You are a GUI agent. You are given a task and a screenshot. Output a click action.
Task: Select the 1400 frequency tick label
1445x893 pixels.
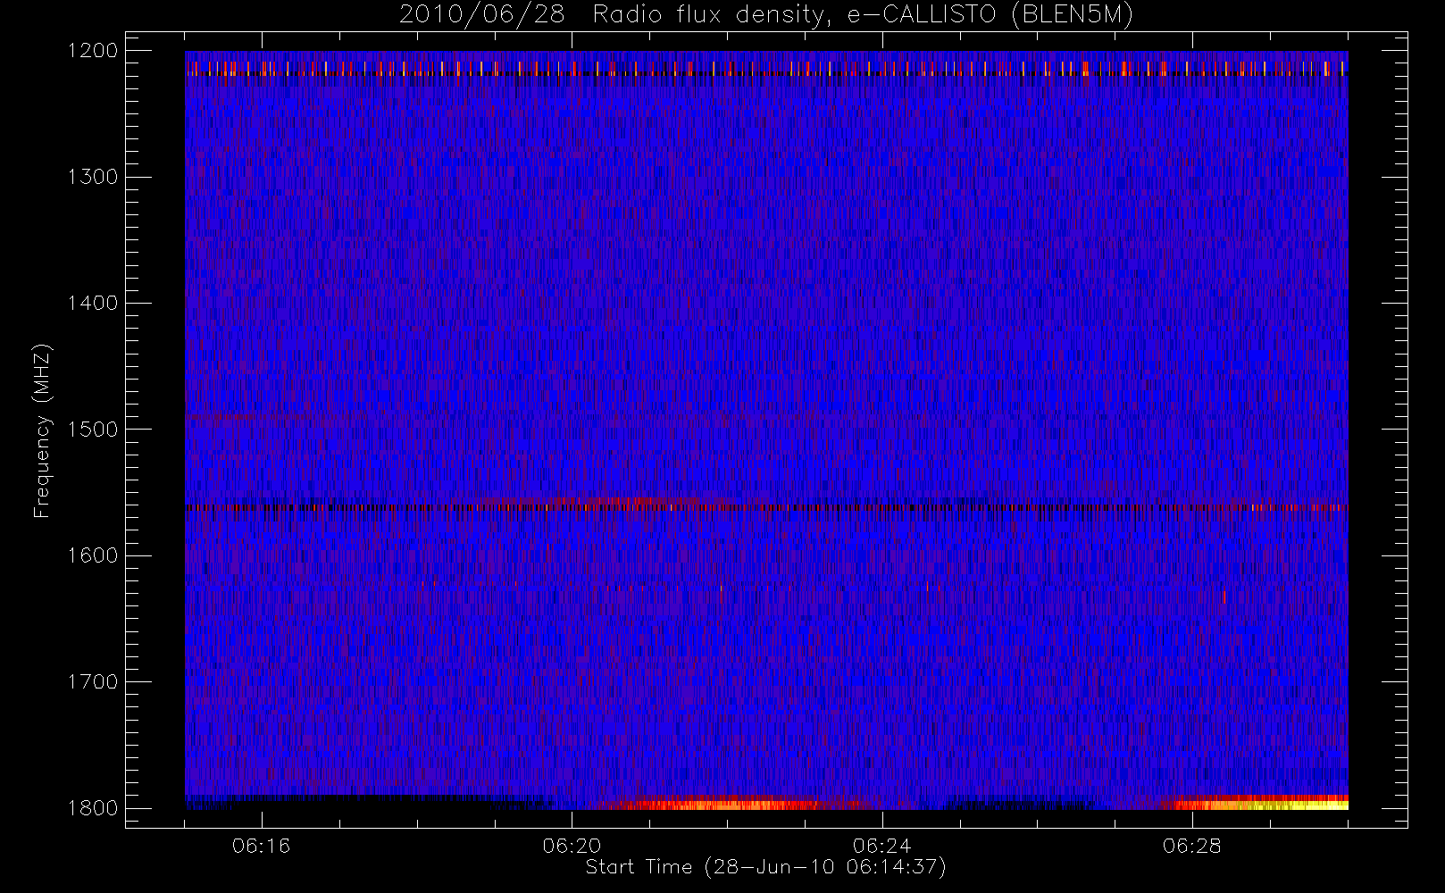(92, 304)
